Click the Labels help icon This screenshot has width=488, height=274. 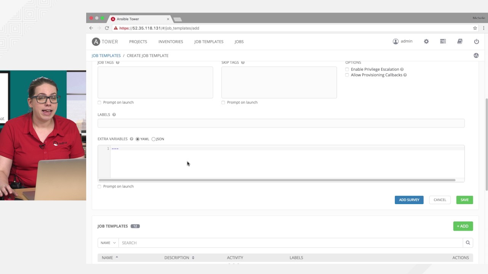[x=114, y=115]
